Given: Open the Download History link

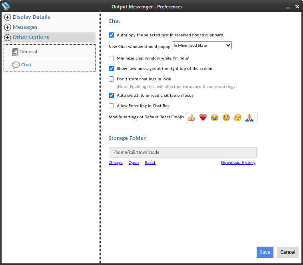Looking at the screenshot, I should [238, 163].
